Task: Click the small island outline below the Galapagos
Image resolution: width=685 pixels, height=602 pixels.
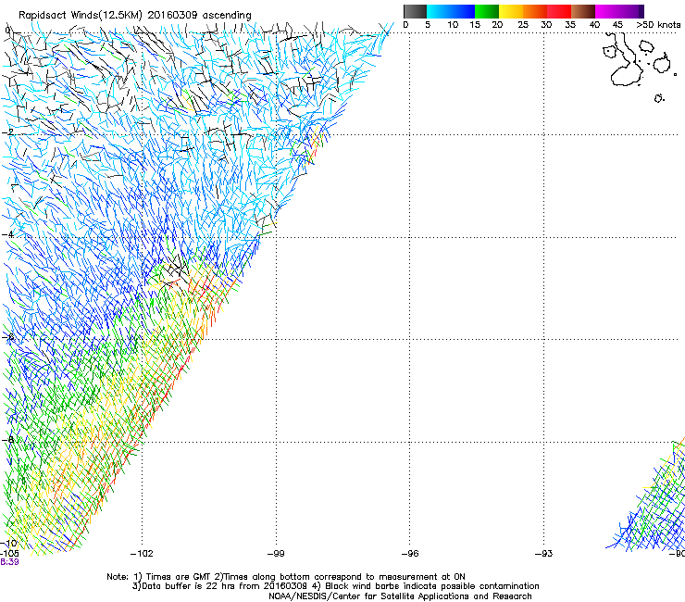Action: tap(659, 98)
